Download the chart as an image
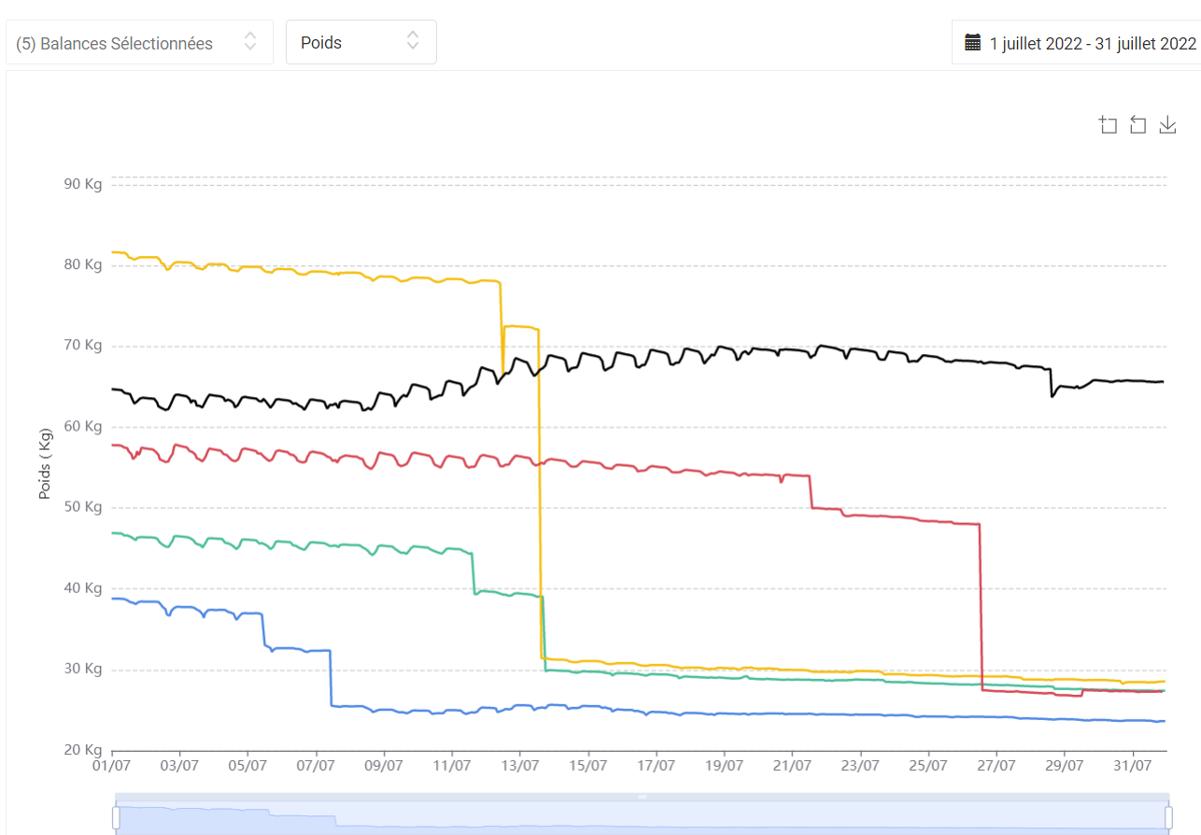The width and height of the screenshot is (1201, 835). point(1167,125)
